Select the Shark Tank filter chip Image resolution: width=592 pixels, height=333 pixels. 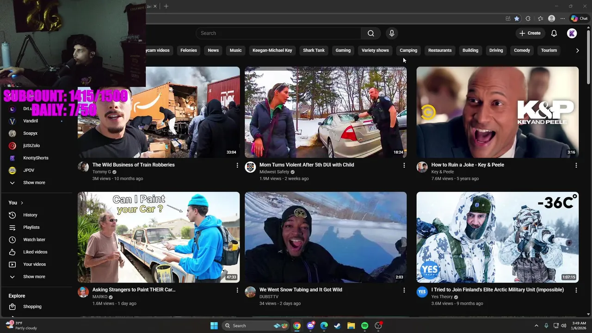314,50
